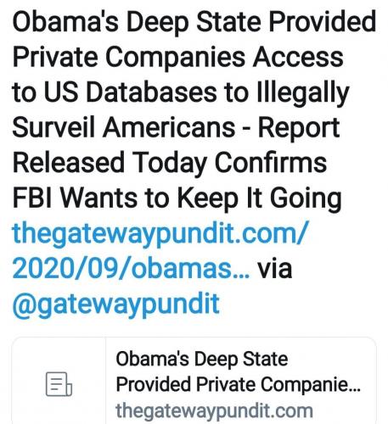This screenshot has height=424, width=388.
Task: Click the line 'Private Companies Access'
Action: tap(178, 58)
